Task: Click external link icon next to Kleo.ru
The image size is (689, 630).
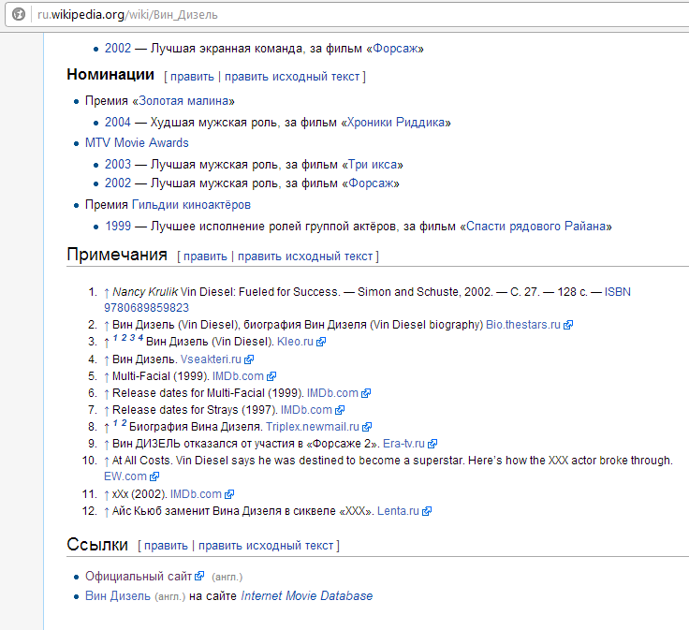Action: point(321,342)
